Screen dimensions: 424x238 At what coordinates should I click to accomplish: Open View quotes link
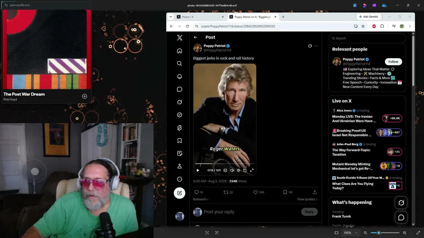[x=307, y=199]
